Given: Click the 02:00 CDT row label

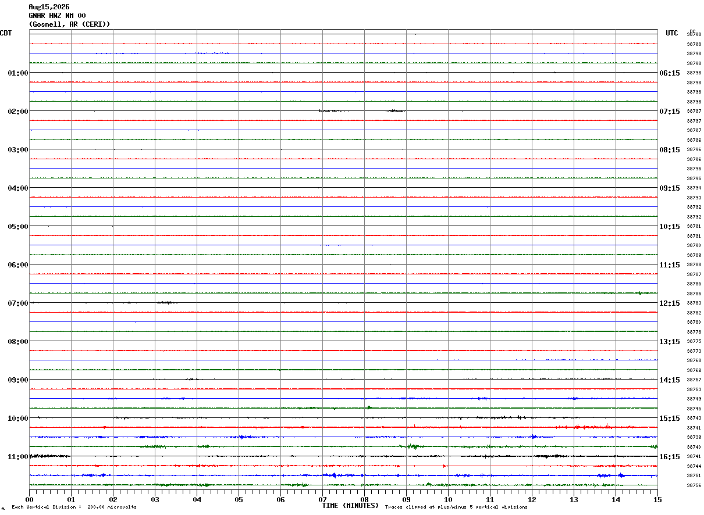Looking at the screenshot, I should tap(18, 112).
